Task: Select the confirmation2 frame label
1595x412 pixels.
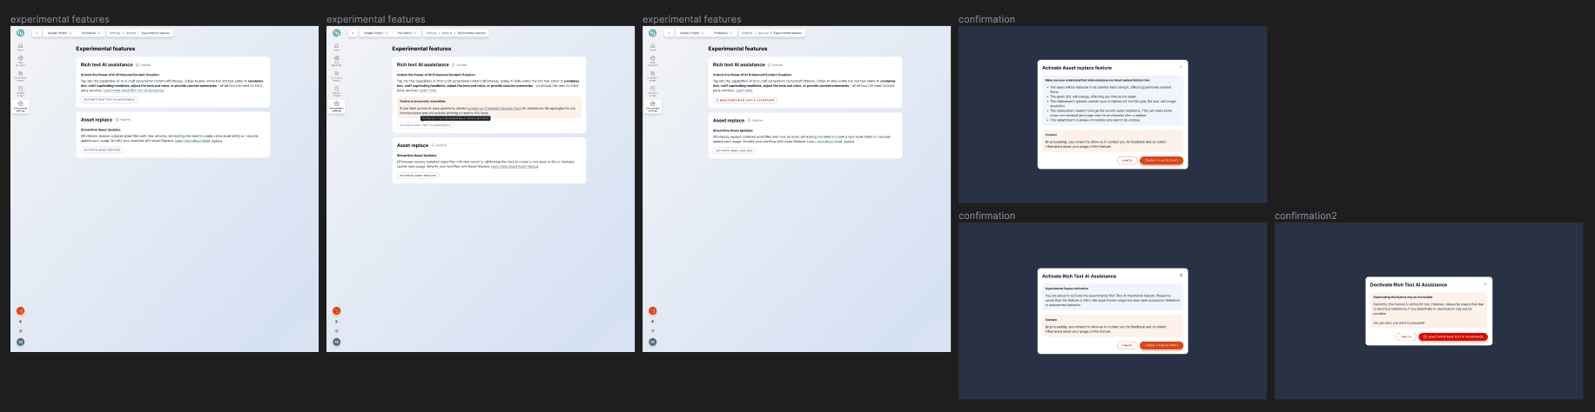Action: click(1305, 216)
